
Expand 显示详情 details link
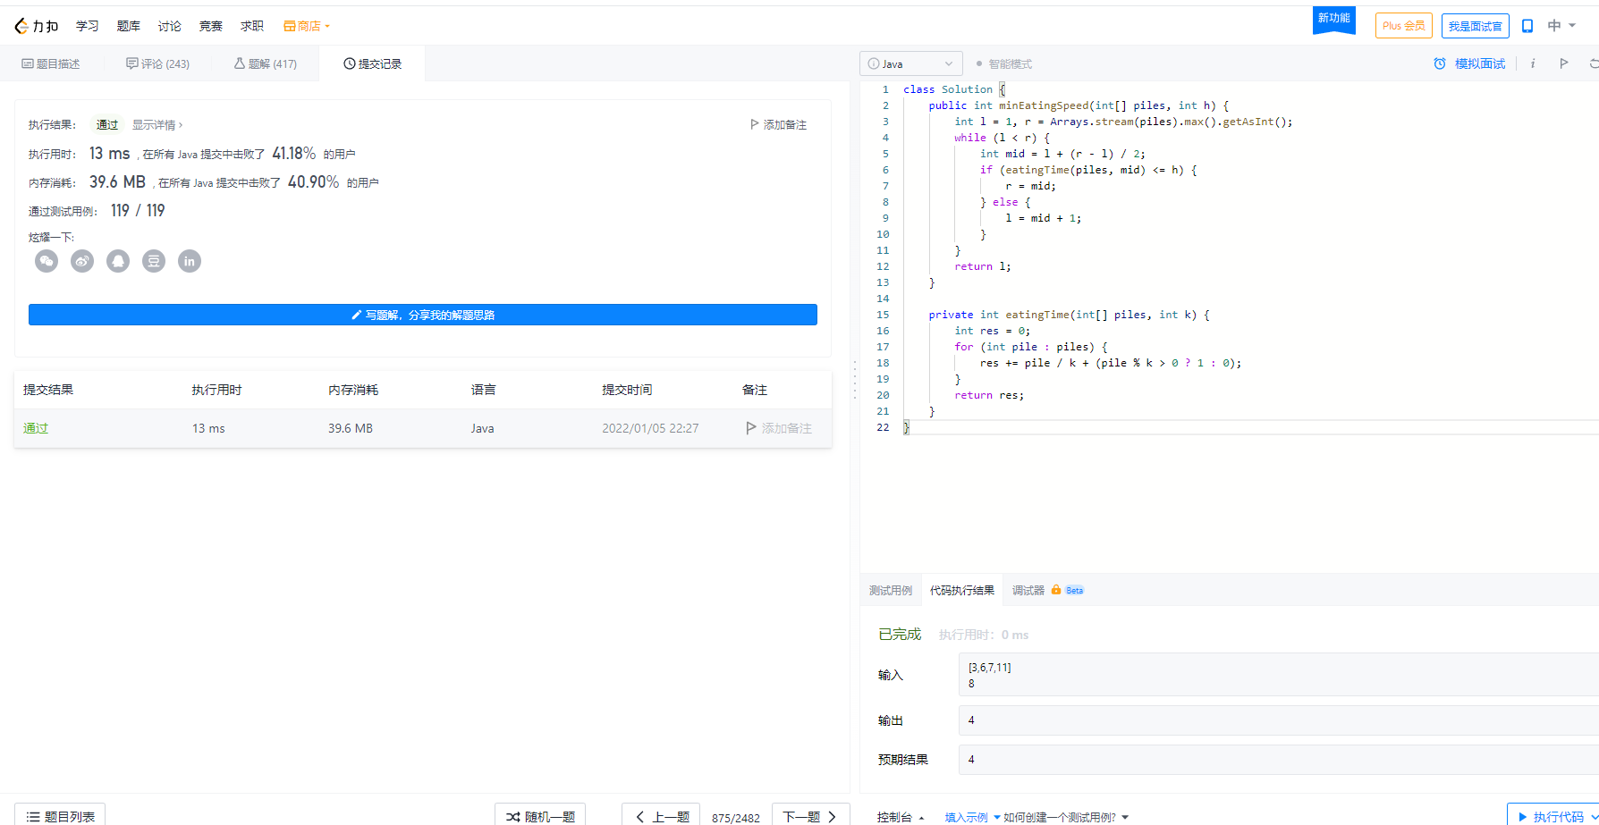coord(157,124)
